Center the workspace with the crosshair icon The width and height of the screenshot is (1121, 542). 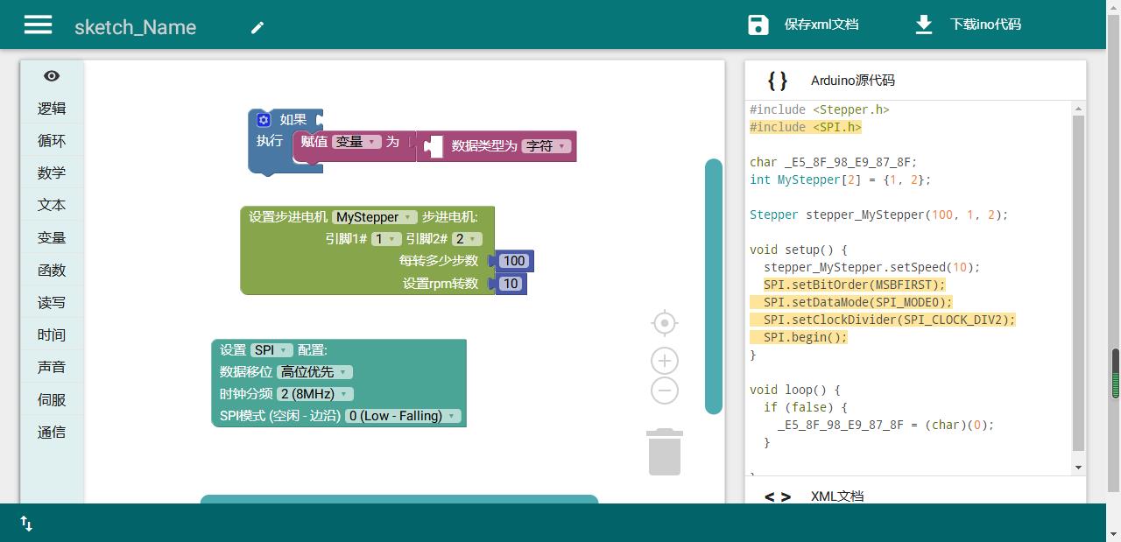pyautogui.click(x=665, y=323)
